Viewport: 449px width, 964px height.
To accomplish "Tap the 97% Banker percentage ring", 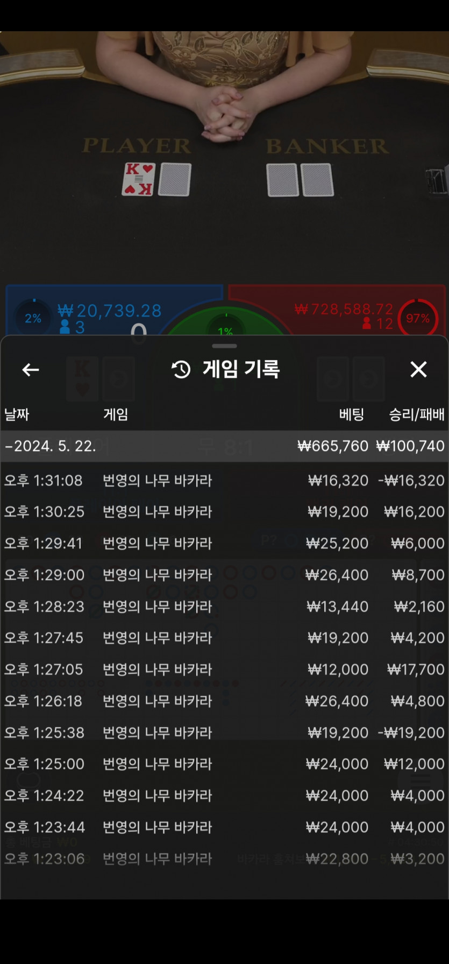I will pyautogui.click(x=418, y=318).
